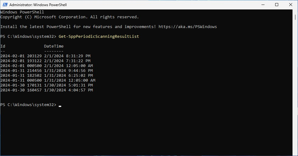Click the blinking cursor at the bottom prompt

click(60, 106)
